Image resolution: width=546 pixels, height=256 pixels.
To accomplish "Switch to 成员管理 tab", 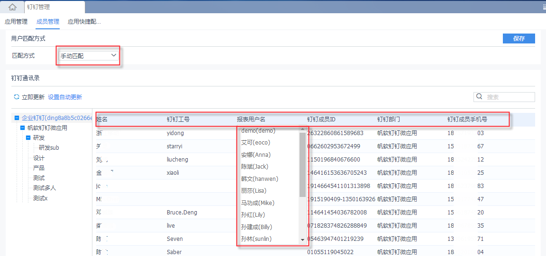I will (x=48, y=22).
